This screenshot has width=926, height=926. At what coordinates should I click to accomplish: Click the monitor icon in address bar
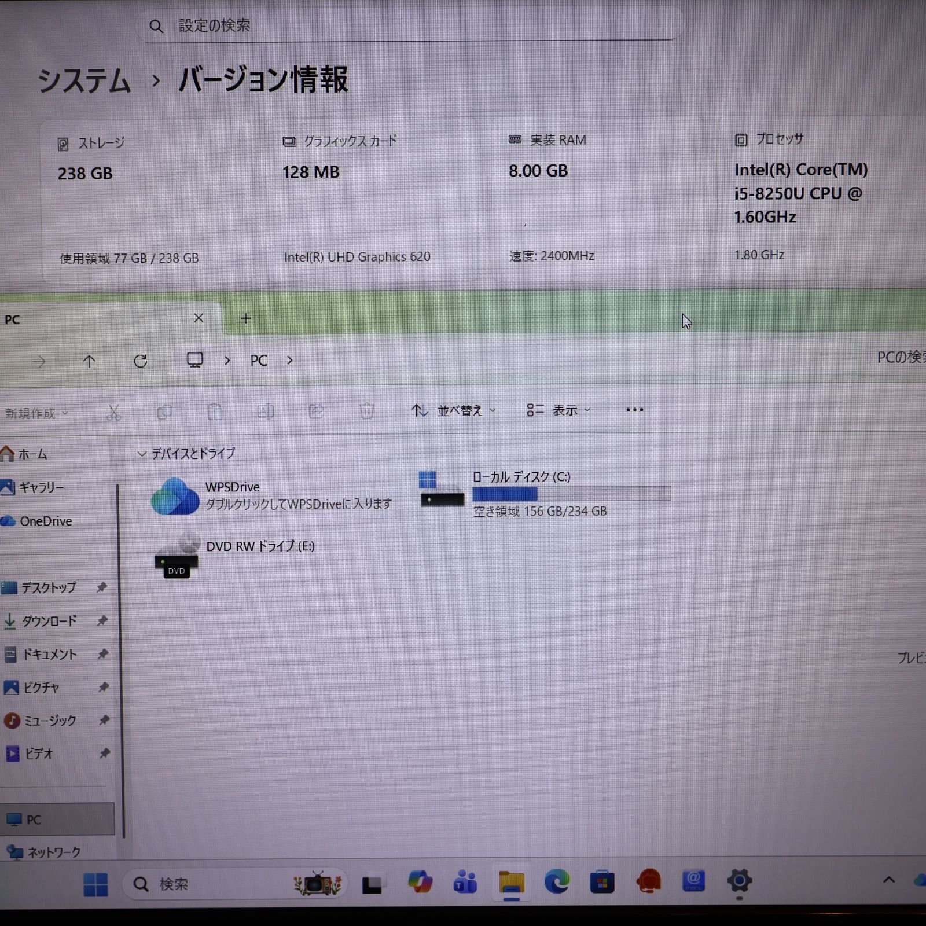(x=194, y=360)
